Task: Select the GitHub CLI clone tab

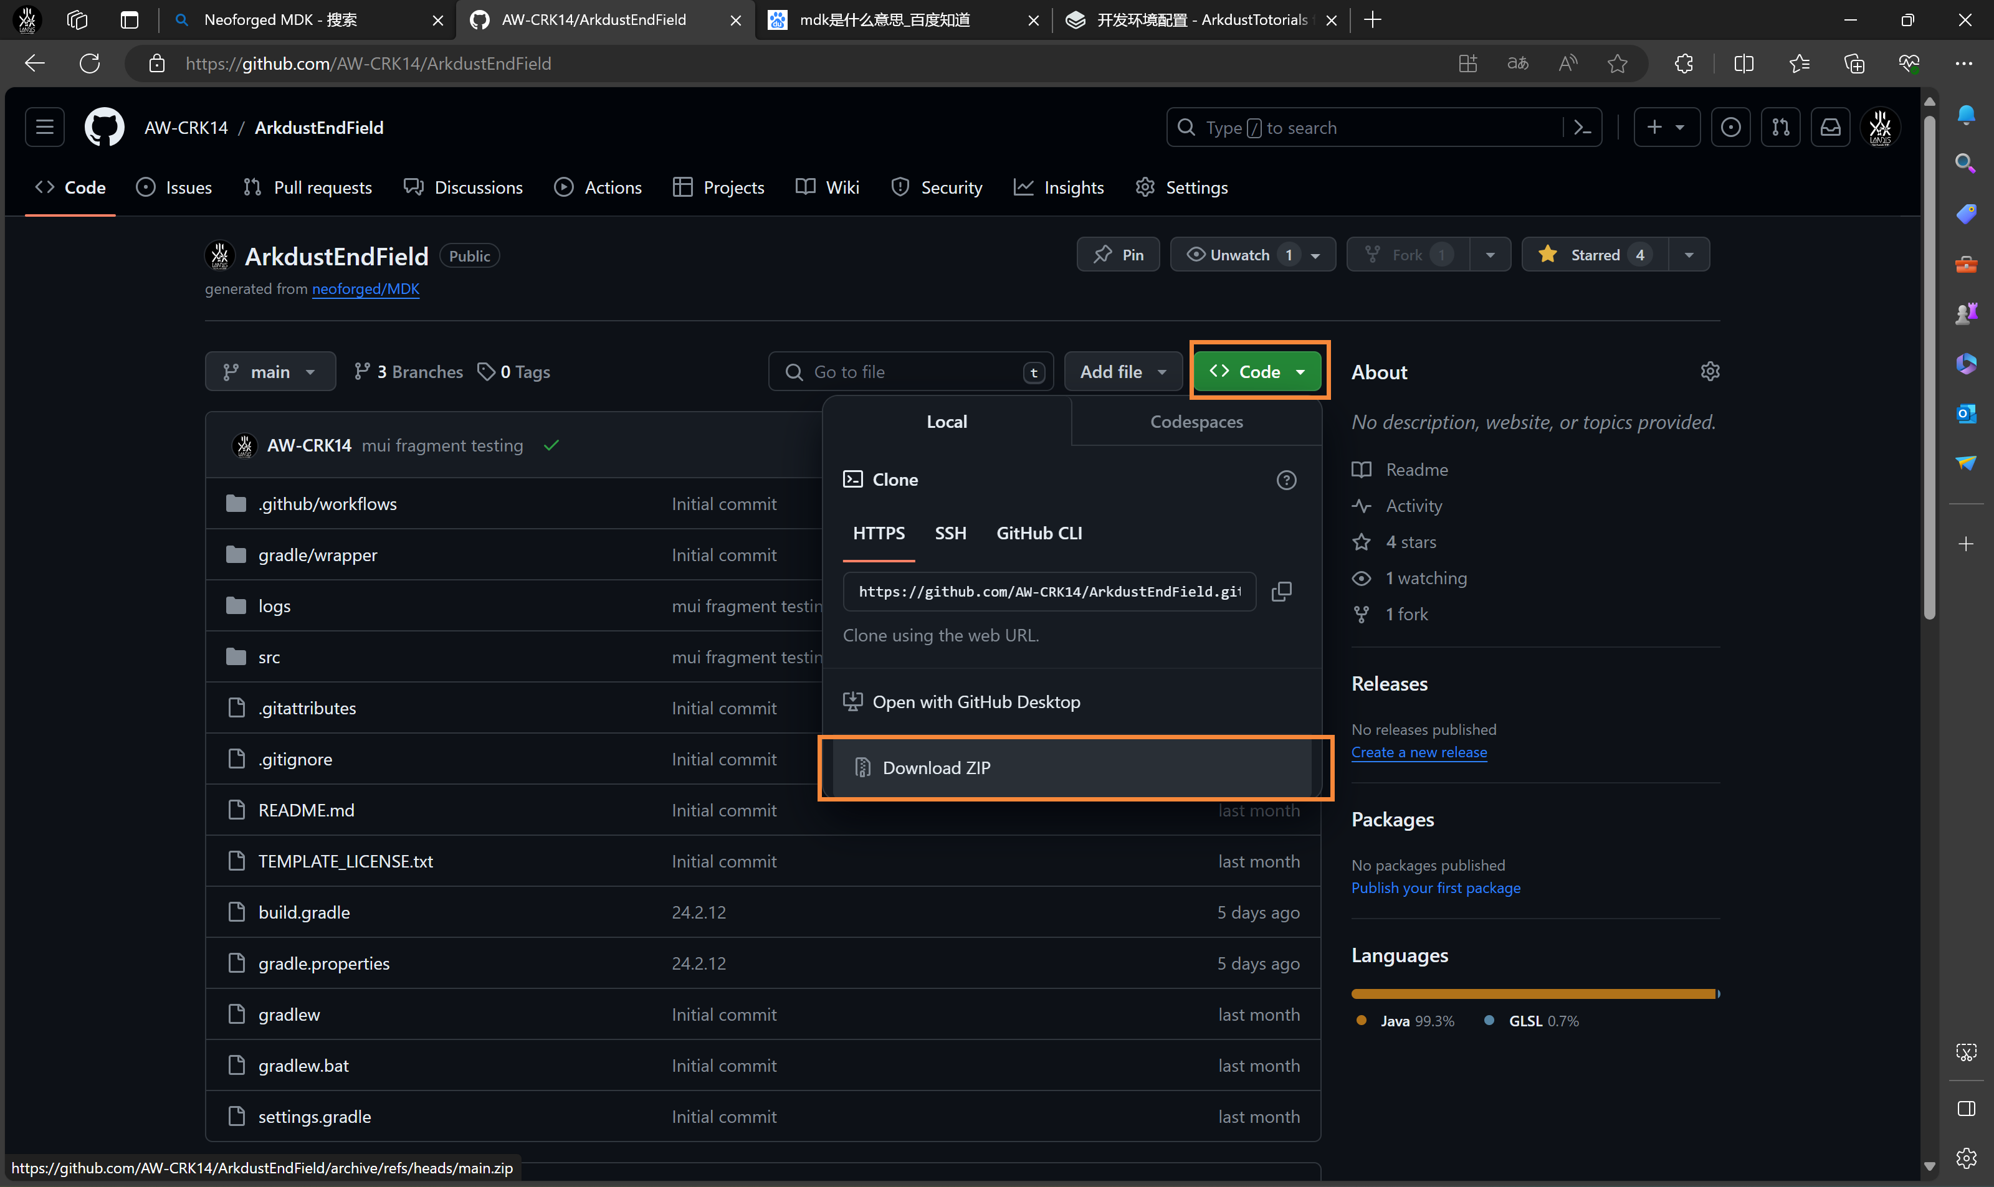Action: point(1039,532)
